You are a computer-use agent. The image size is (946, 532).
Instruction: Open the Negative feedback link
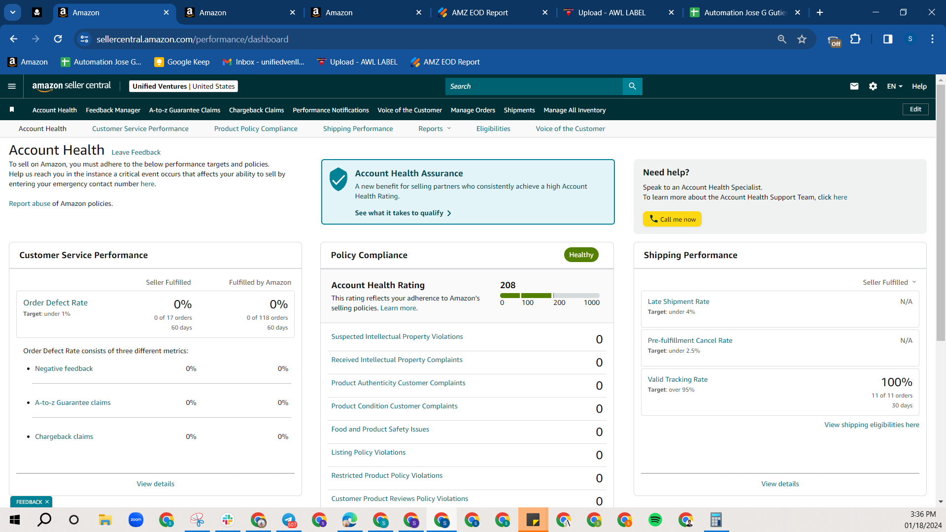[64, 368]
